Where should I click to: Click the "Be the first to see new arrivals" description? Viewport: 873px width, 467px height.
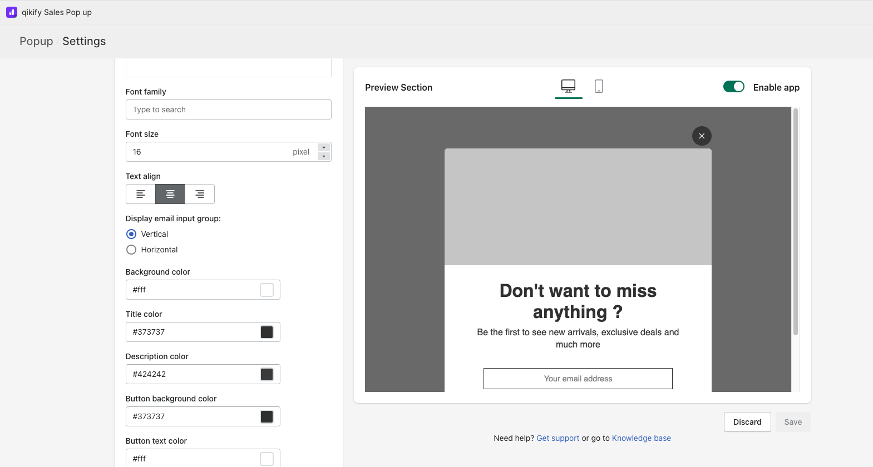pos(578,338)
